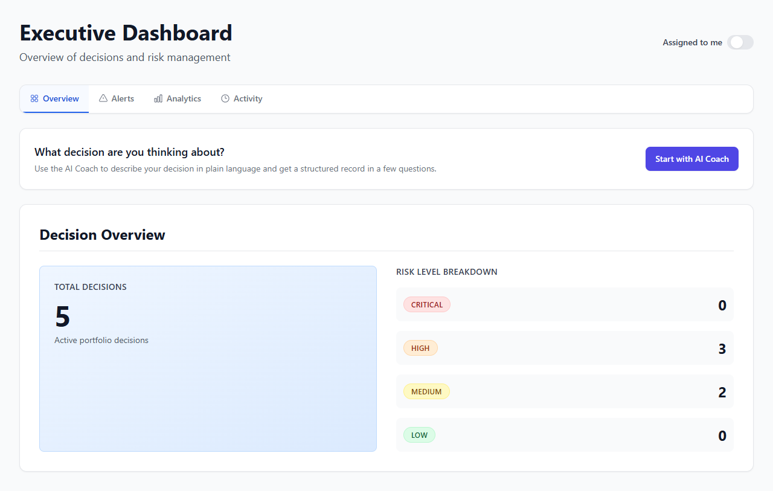
Task: Open the Analytics tab
Action: 177,98
